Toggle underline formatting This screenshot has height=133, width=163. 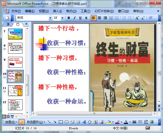pos(80,18)
